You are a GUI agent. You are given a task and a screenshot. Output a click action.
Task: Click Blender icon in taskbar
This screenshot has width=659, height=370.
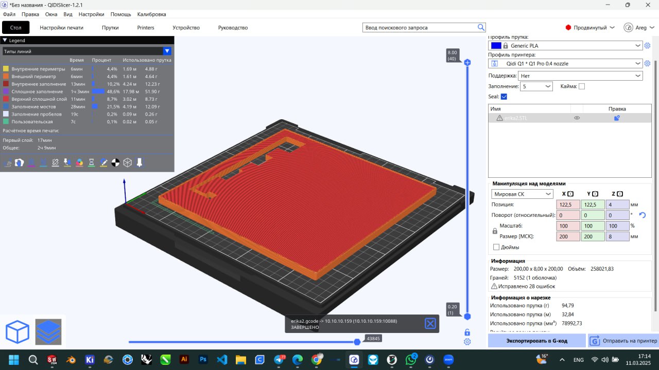[x=71, y=359]
